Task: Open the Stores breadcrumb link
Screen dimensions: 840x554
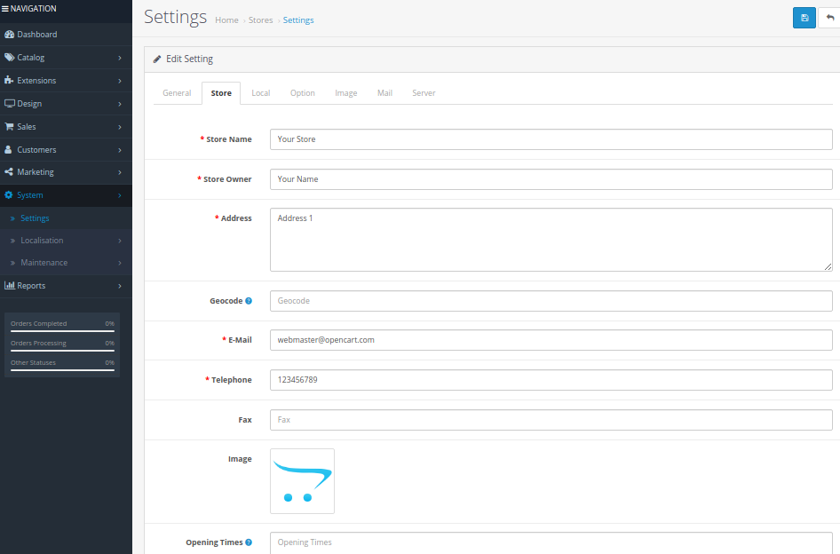Action: coord(261,20)
